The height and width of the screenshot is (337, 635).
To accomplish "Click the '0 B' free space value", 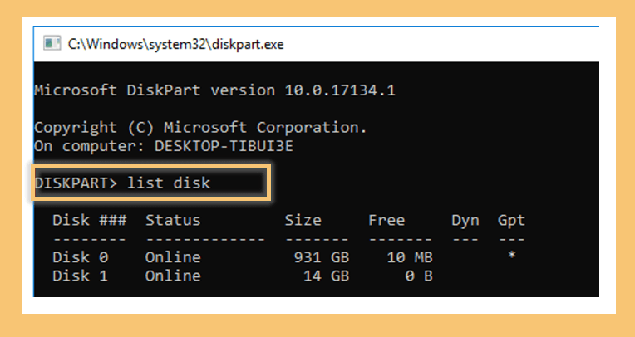I will click(419, 276).
